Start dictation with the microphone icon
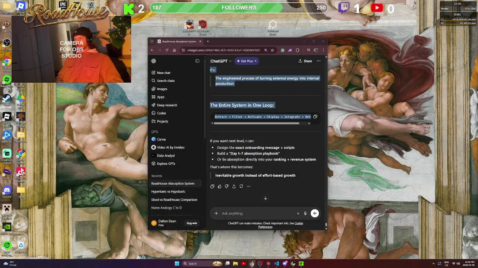The width and height of the screenshot is (478, 268). [x=305, y=213]
